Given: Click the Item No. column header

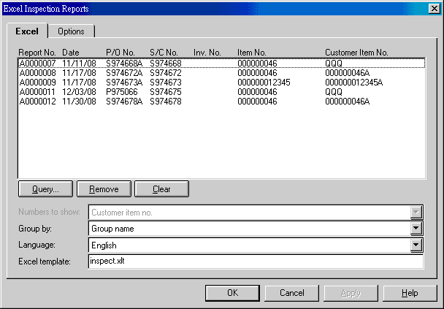Looking at the screenshot, I should pyautogui.click(x=252, y=53).
